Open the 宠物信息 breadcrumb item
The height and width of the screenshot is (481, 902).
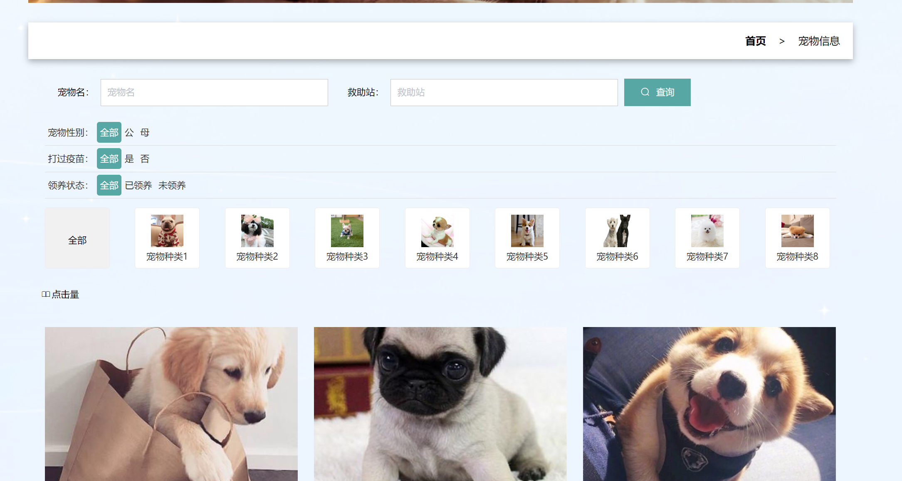818,41
